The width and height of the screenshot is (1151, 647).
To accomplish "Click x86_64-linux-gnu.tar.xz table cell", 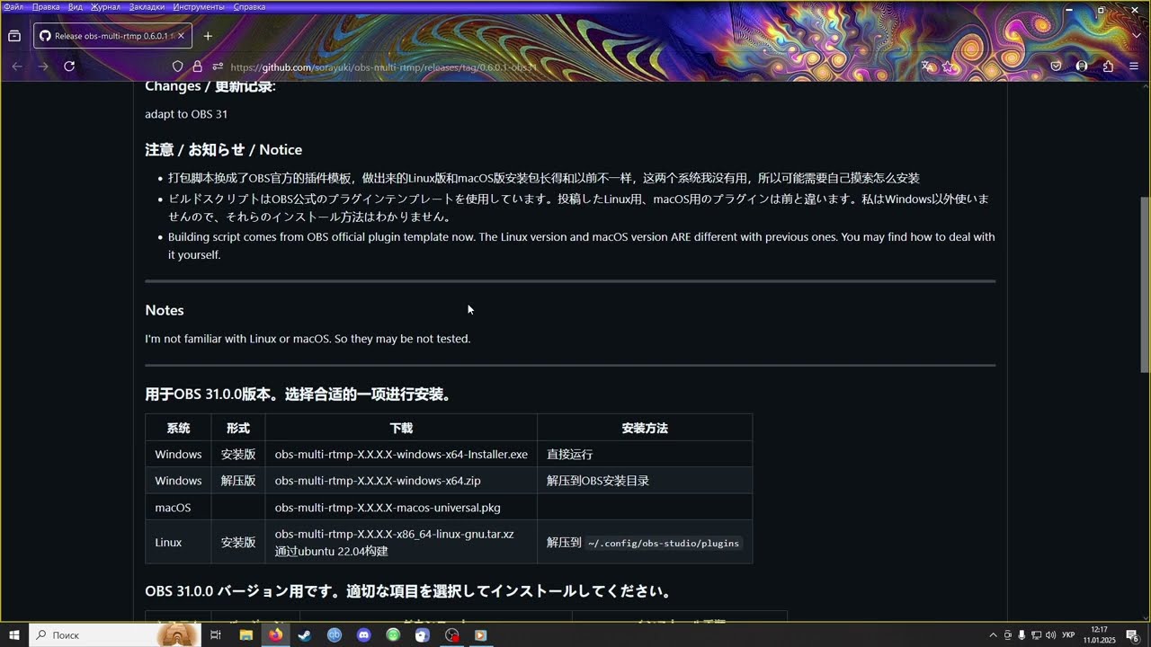I will [401, 542].
